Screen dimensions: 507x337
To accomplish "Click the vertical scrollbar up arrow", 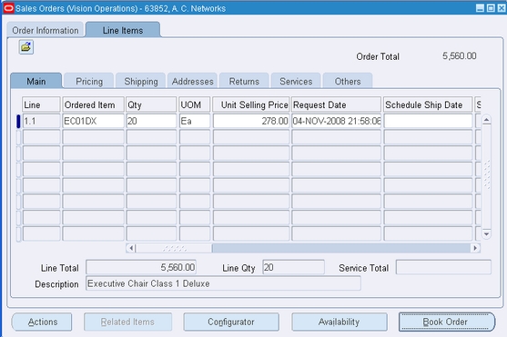I will (486, 120).
